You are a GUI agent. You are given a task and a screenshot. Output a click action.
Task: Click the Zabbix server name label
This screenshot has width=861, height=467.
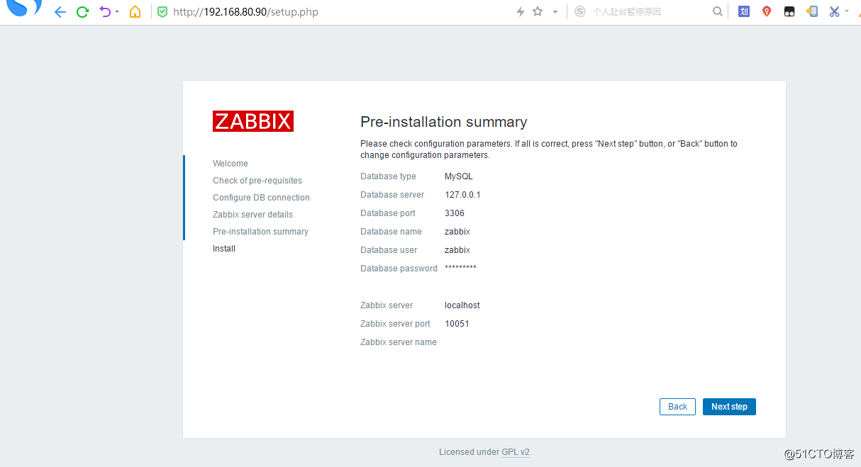pyautogui.click(x=399, y=342)
